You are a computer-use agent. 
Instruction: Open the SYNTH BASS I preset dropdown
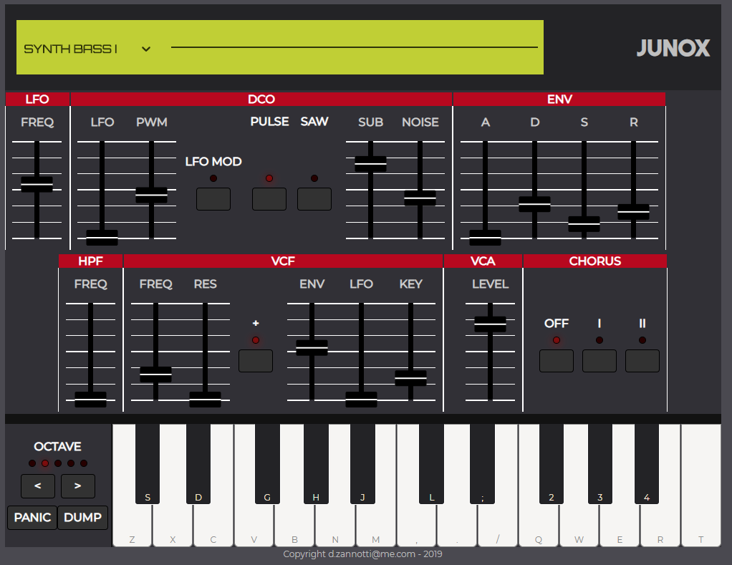click(87, 49)
